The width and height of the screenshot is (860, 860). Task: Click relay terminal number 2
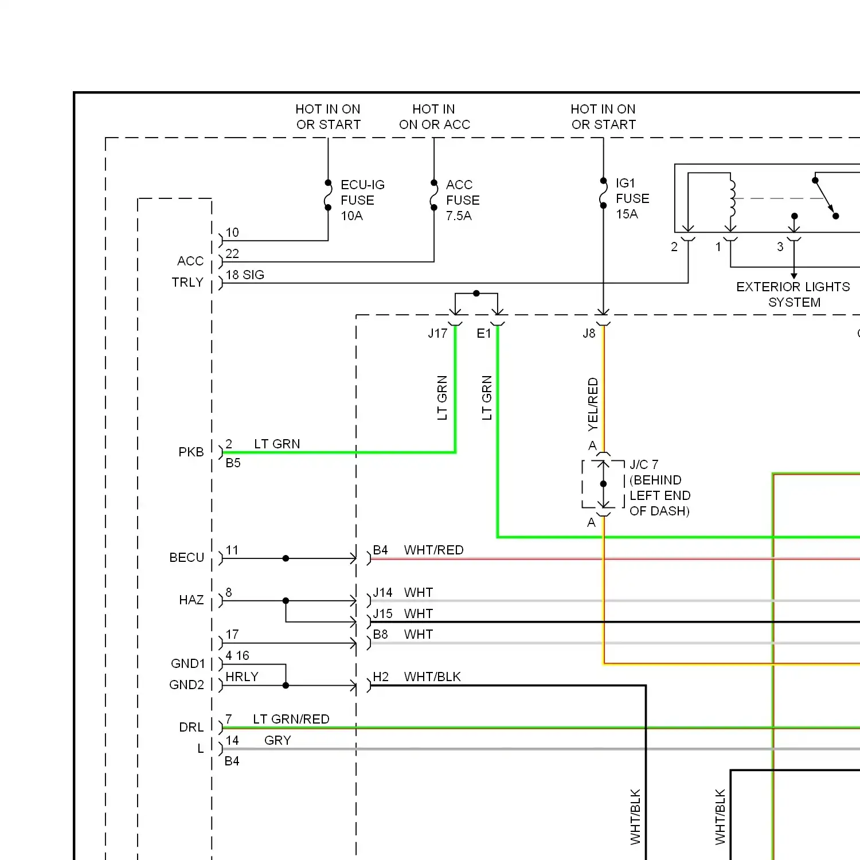click(674, 247)
